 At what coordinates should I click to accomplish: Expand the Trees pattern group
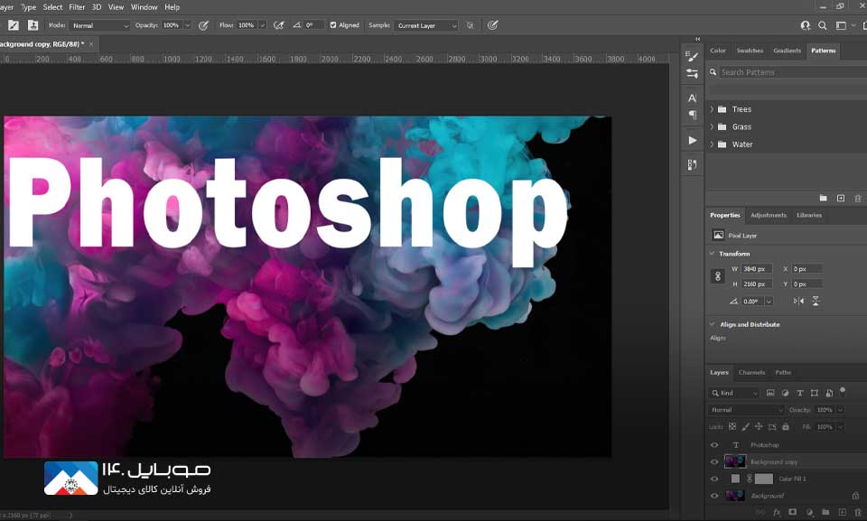pyautogui.click(x=712, y=109)
